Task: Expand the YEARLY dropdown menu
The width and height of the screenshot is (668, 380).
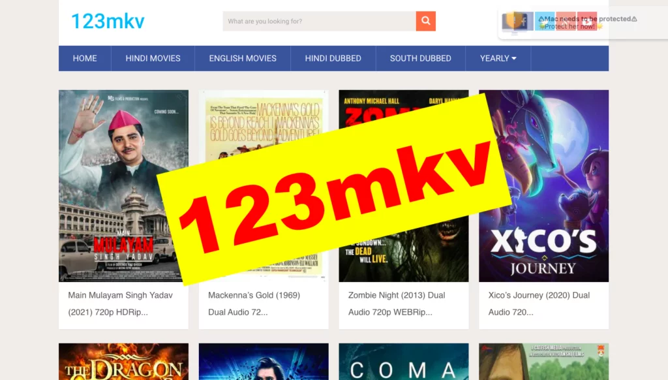Action: 498,58
